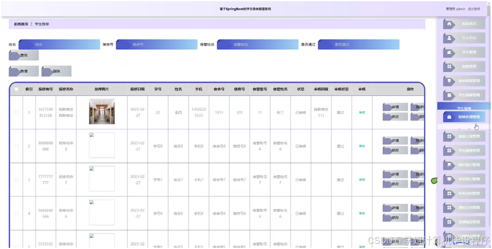Image resolution: width=492 pixels, height=249 pixels.
Task: Focus the 姓名 search field
Action: click(59, 45)
